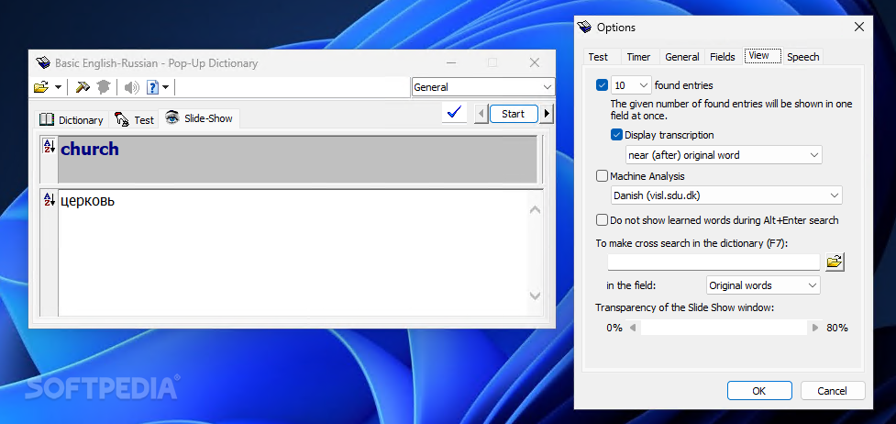Click the translation field scroll down arrow
Image resolution: width=896 pixels, height=424 pixels.
[x=535, y=296]
